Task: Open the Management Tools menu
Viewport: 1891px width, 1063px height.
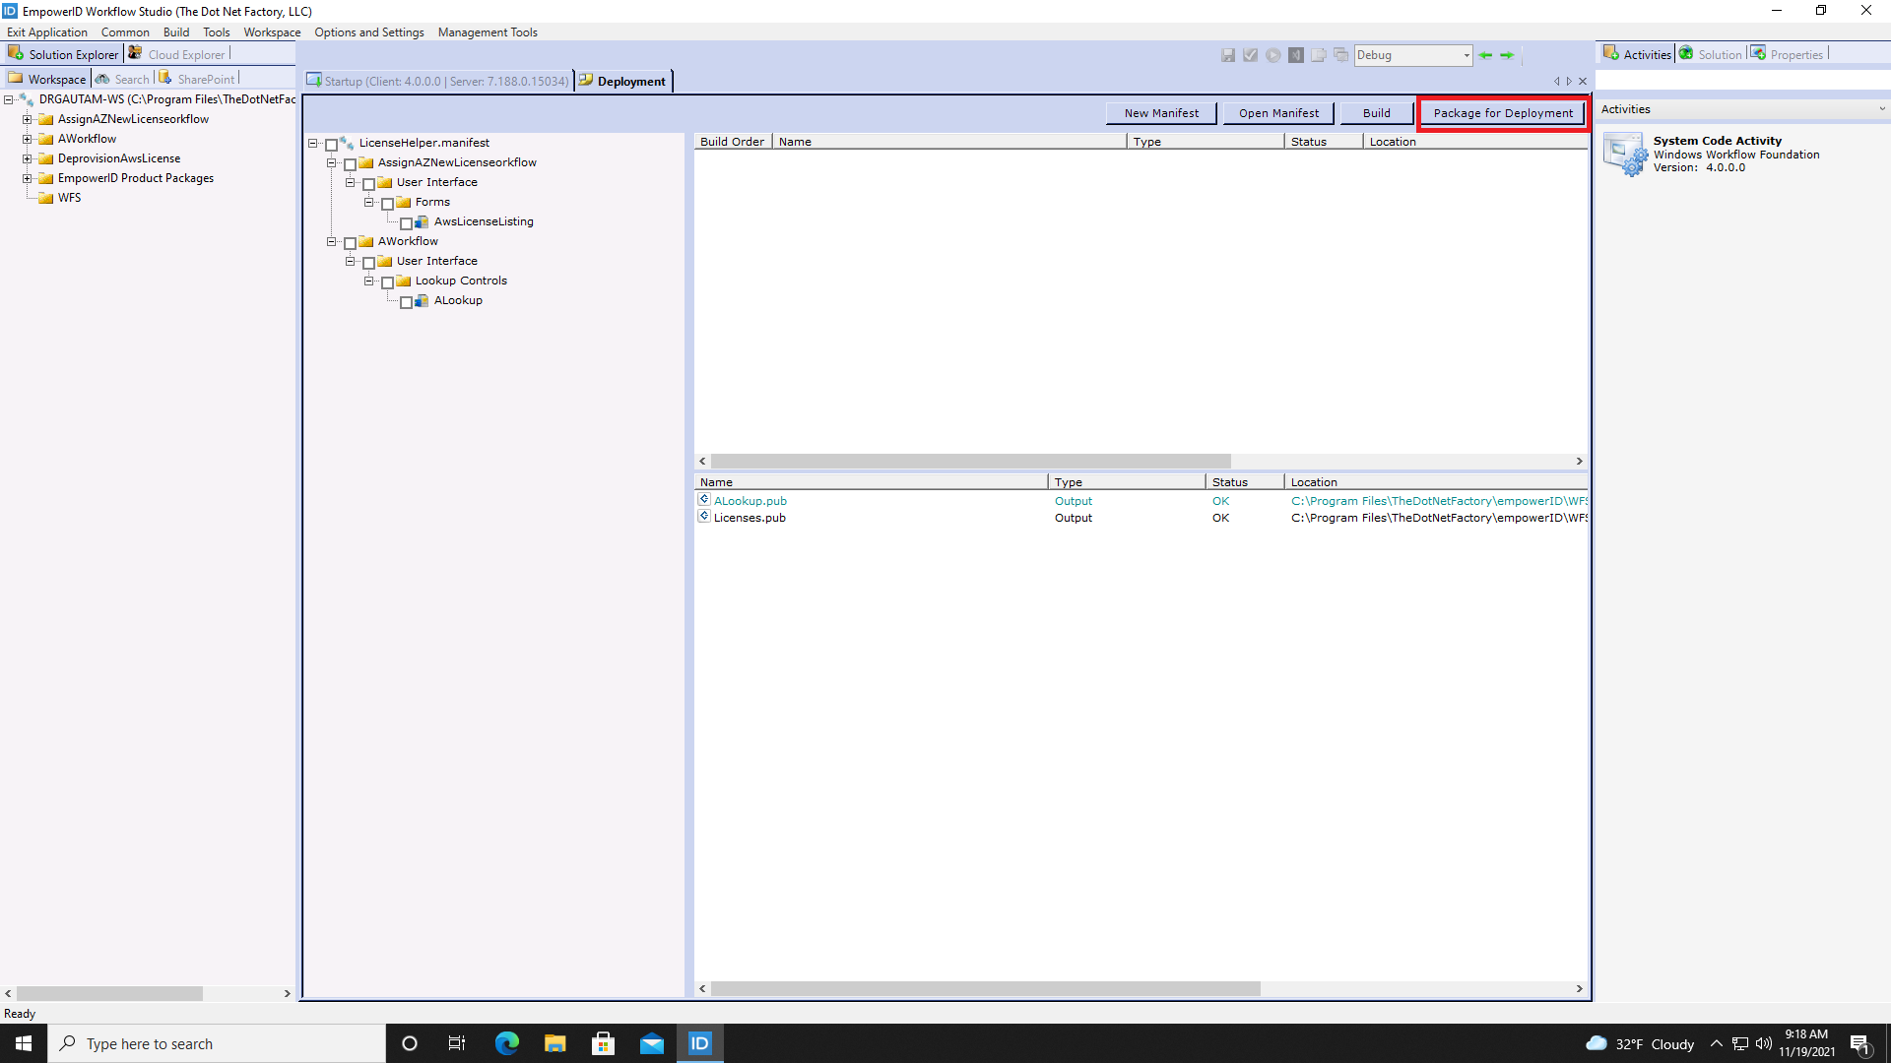Action: (488, 31)
